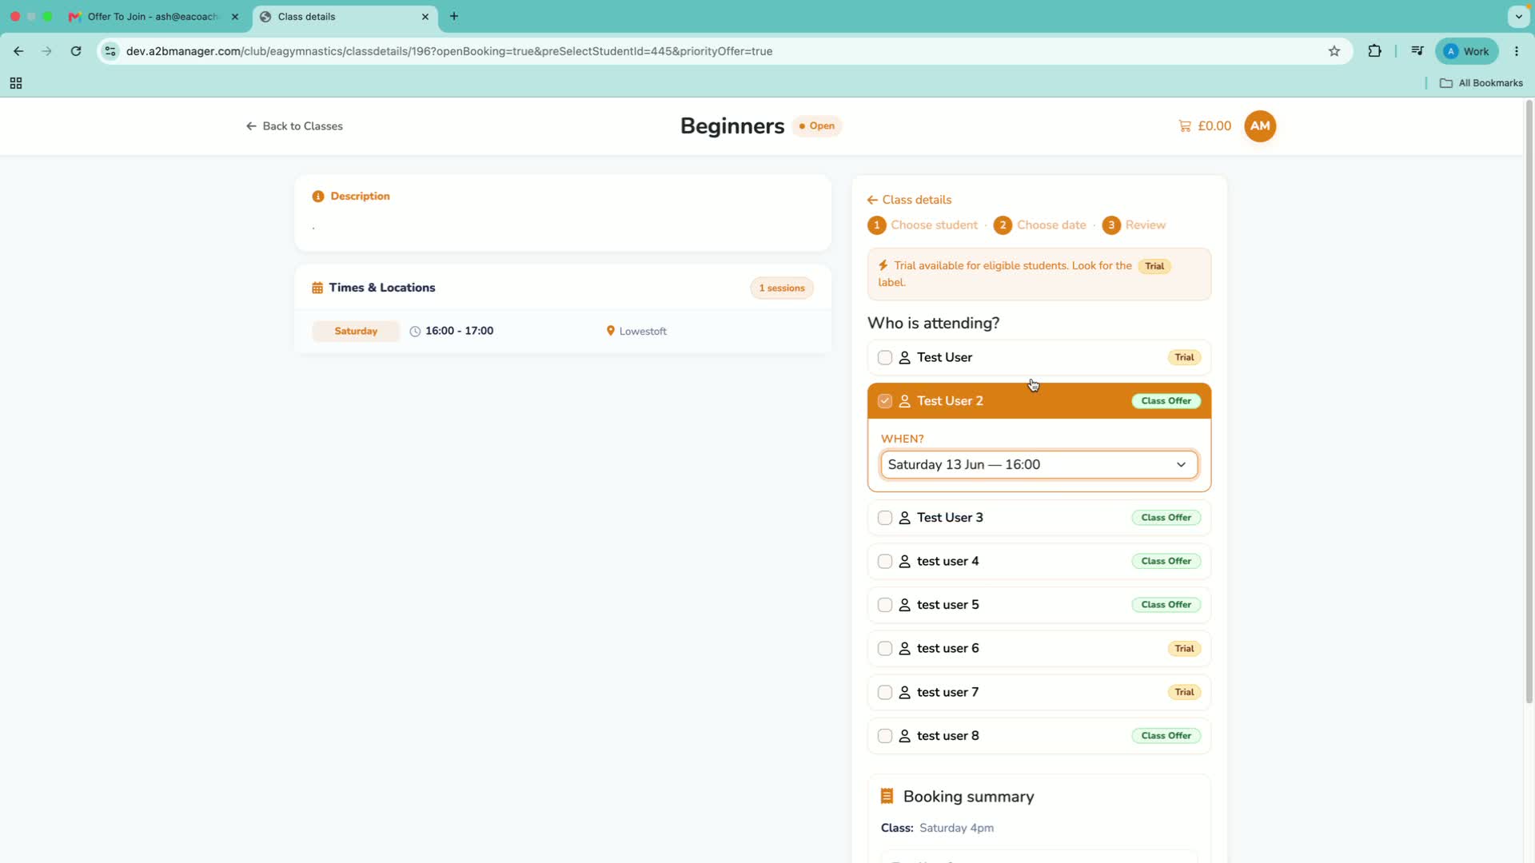Click Class: Saturday 4pm summary text

[937, 829]
